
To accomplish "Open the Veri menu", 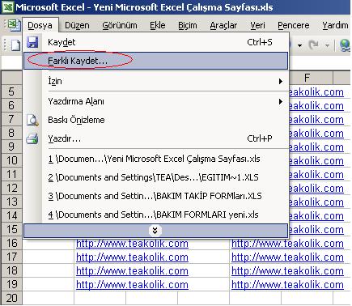I will coord(257,25).
